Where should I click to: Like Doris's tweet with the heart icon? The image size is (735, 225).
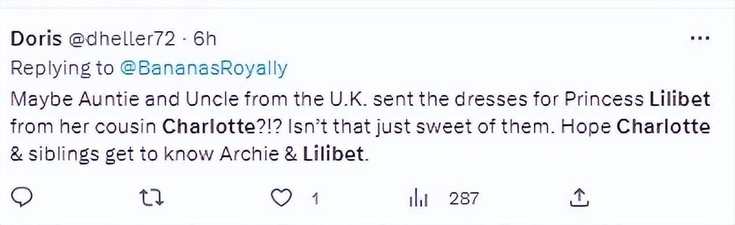(x=282, y=199)
